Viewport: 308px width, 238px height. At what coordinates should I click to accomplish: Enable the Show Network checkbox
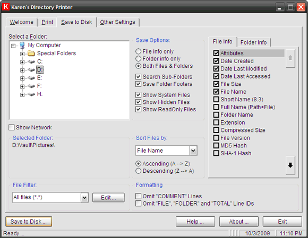(x=11, y=127)
